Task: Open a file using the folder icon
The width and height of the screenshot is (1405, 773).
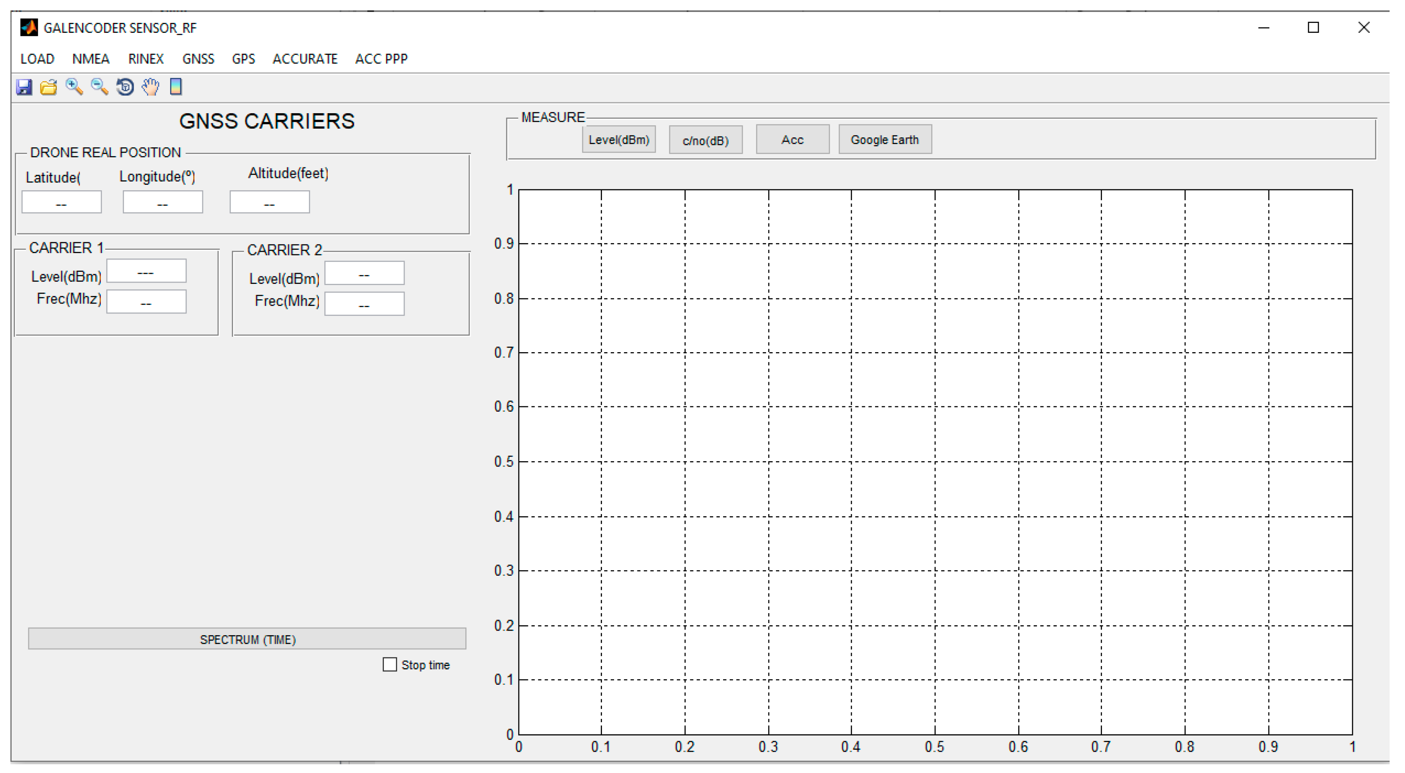Action: pos(48,87)
